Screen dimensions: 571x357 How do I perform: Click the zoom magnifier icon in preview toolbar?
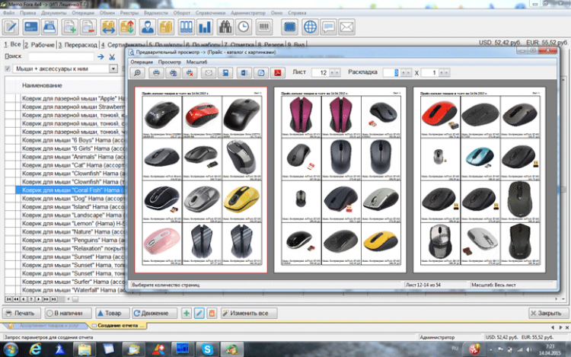(139, 72)
